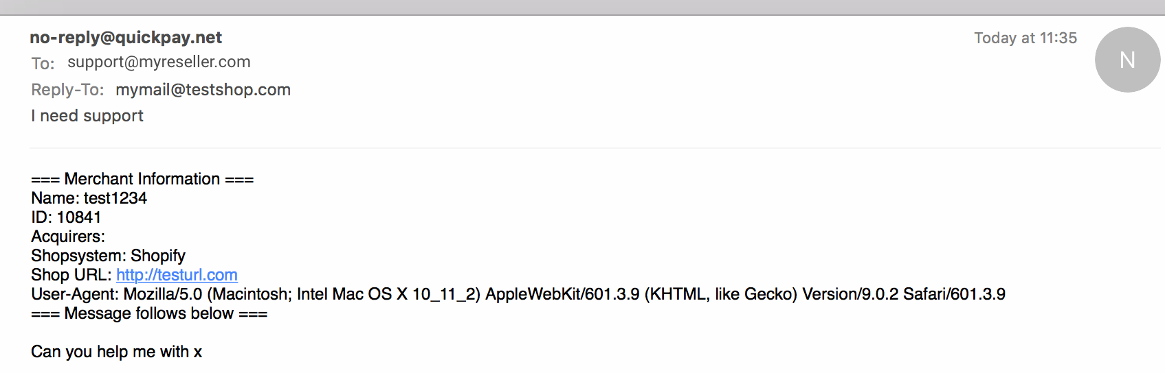Open the http://testurl.com shop link
Image resolution: width=1165 pixels, height=373 pixels.
coord(177,275)
